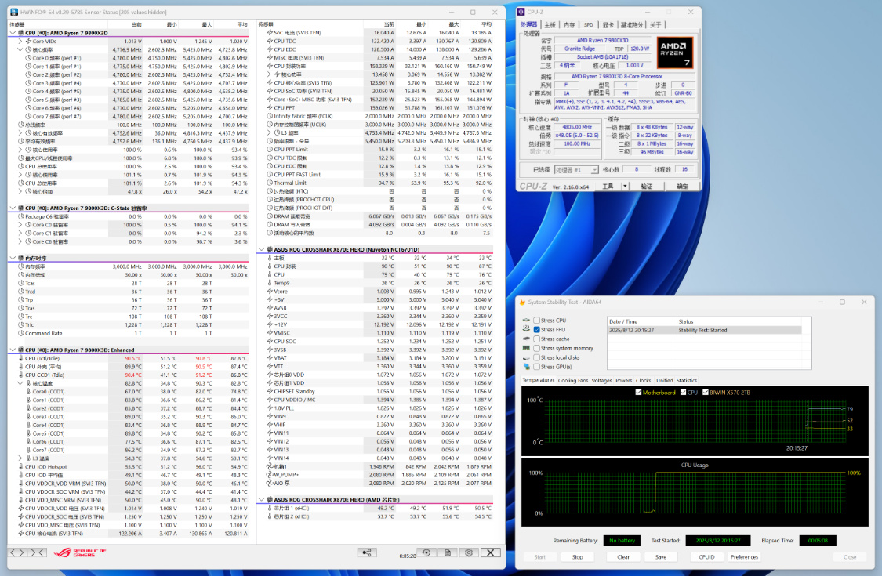This screenshot has height=576, width=882.
Task: Open the Cooling Fans tab in AIDA64
Action: pyautogui.click(x=575, y=381)
